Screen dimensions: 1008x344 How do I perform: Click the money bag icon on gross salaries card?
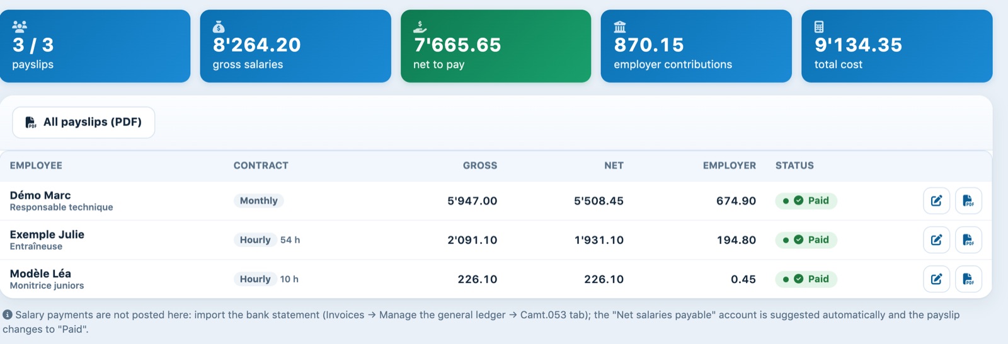[x=219, y=26]
